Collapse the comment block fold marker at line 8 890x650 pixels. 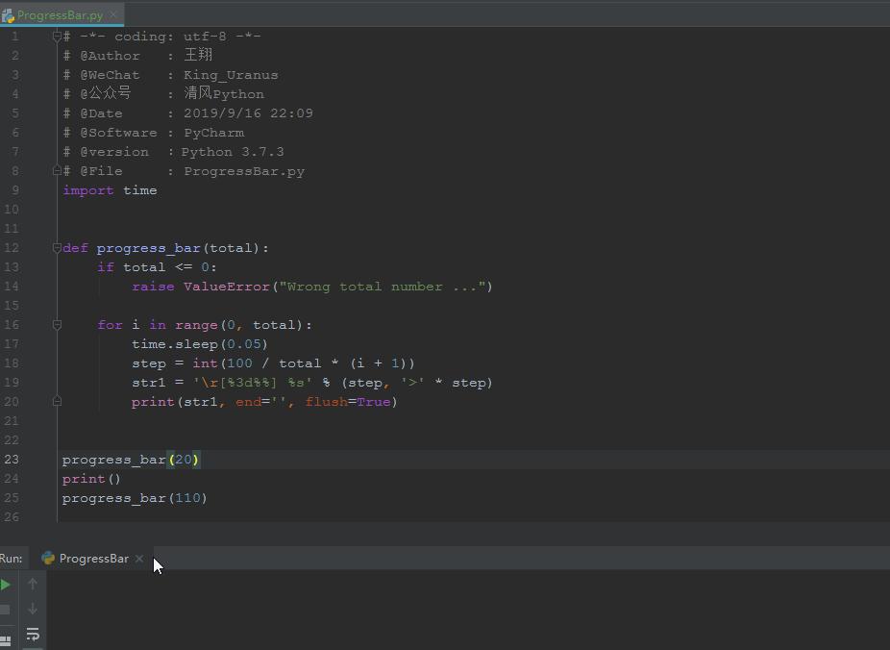pyautogui.click(x=57, y=170)
